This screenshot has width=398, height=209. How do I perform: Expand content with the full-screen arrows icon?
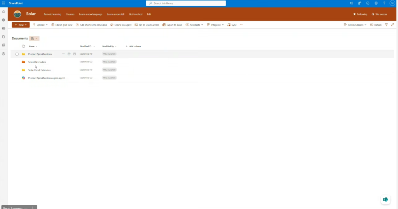tap(392, 25)
